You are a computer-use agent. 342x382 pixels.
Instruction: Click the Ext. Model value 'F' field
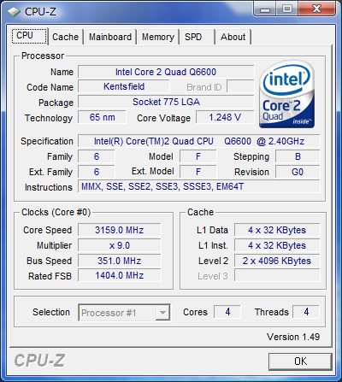pos(198,172)
